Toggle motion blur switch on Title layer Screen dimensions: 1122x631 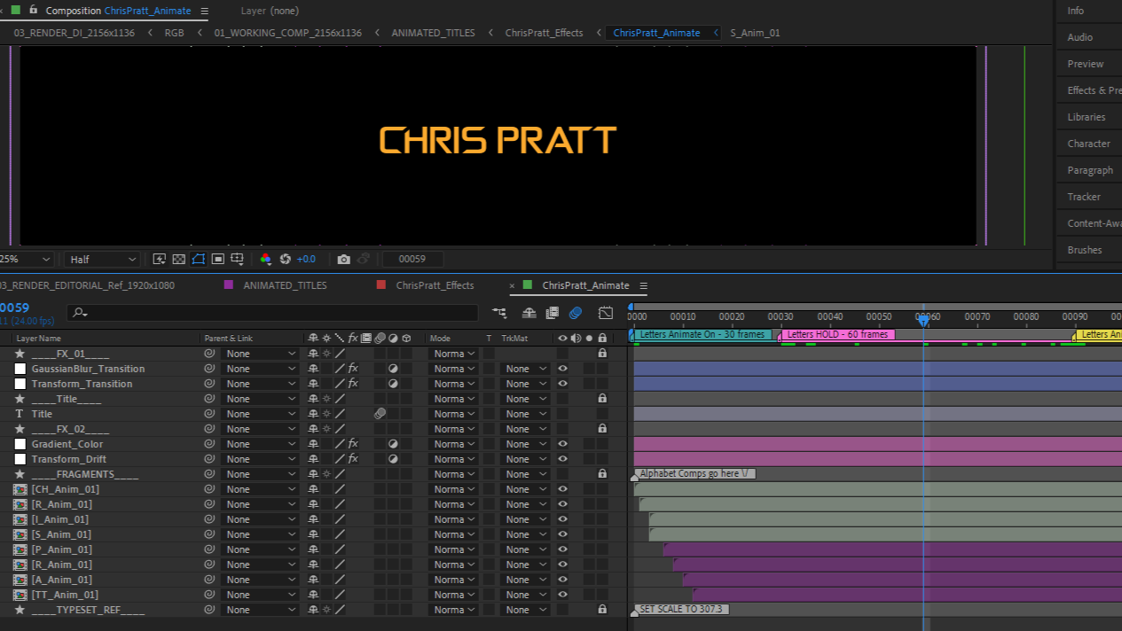pos(380,414)
